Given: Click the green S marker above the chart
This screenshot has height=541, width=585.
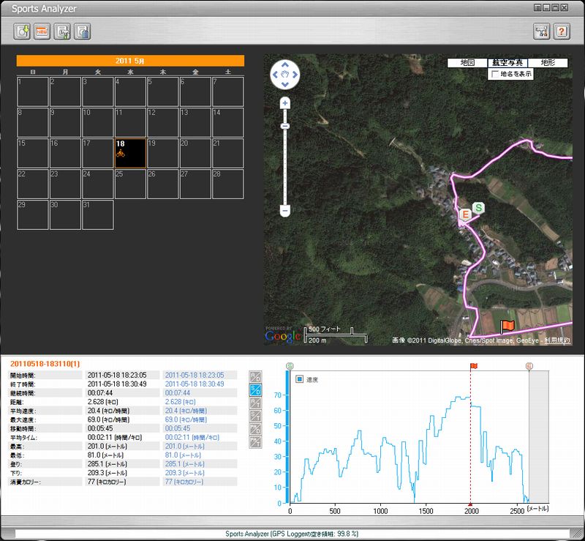Looking at the screenshot, I should click(x=290, y=366).
